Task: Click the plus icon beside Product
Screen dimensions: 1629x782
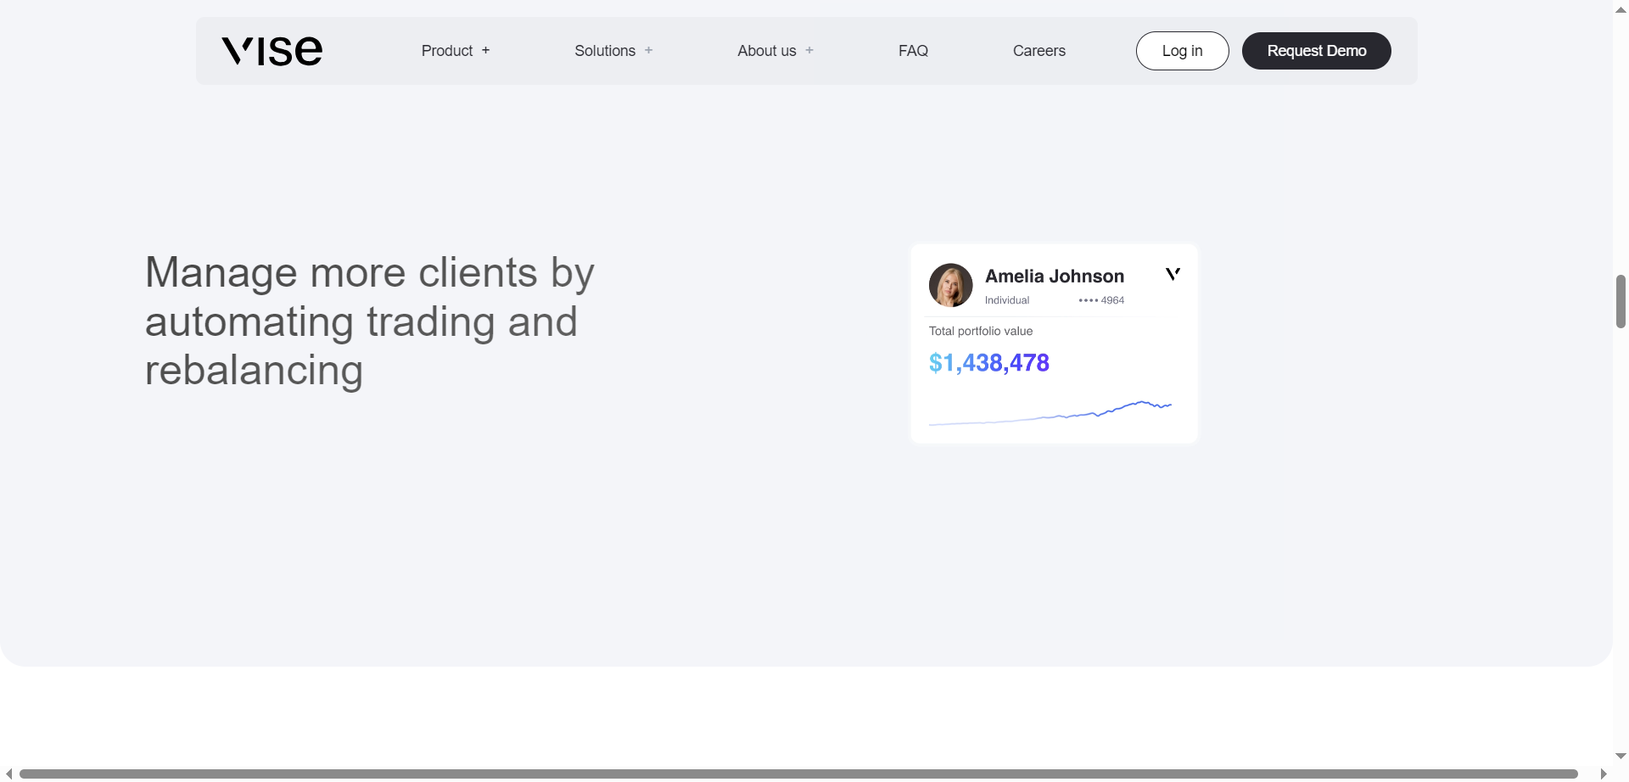Action: (485, 50)
